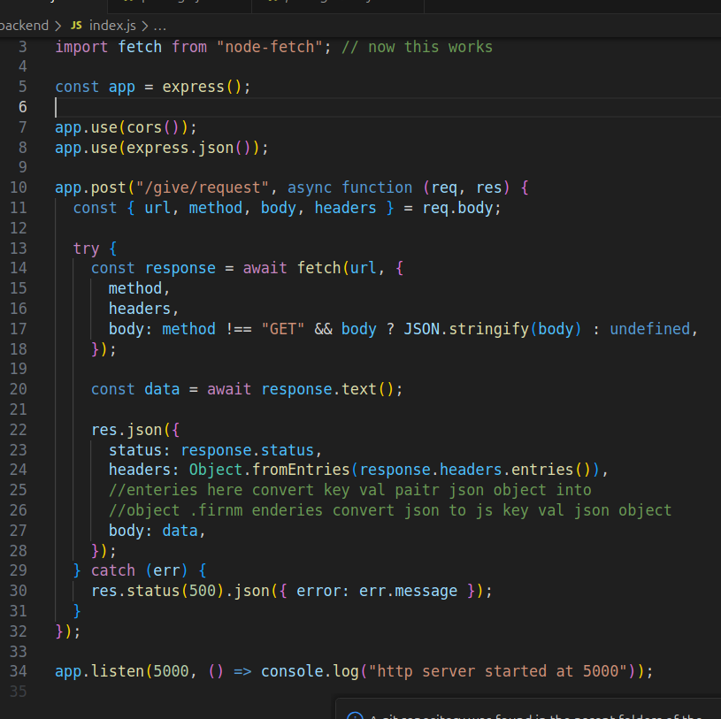Screen dimensions: 721x719
Task: Click line number 13 in the gutter
Action: (x=19, y=249)
